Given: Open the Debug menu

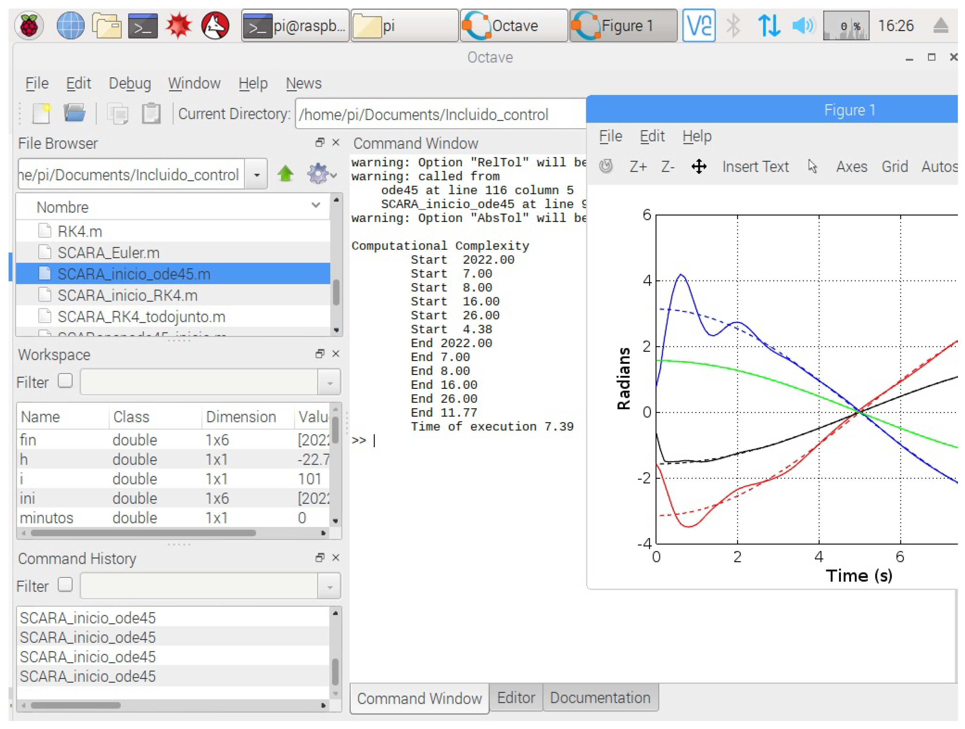Looking at the screenshot, I should tap(130, 83).
